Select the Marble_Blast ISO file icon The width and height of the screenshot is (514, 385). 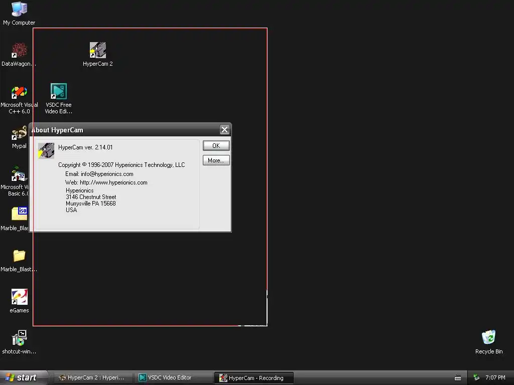15,219
